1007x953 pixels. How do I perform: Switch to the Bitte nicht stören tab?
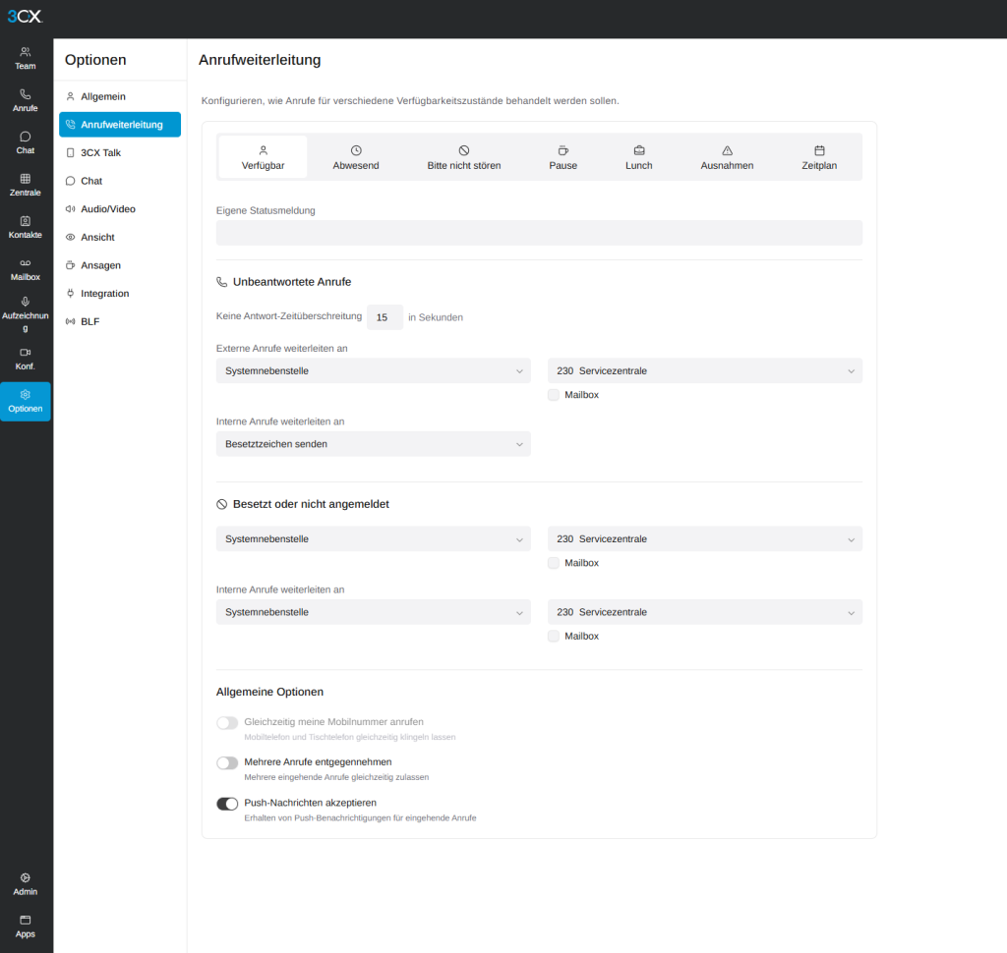pos(464,157)
